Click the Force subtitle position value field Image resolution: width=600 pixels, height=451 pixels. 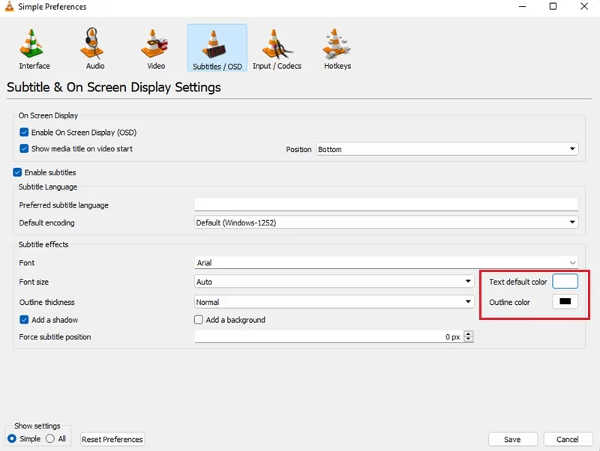click(x=328, y=336)
